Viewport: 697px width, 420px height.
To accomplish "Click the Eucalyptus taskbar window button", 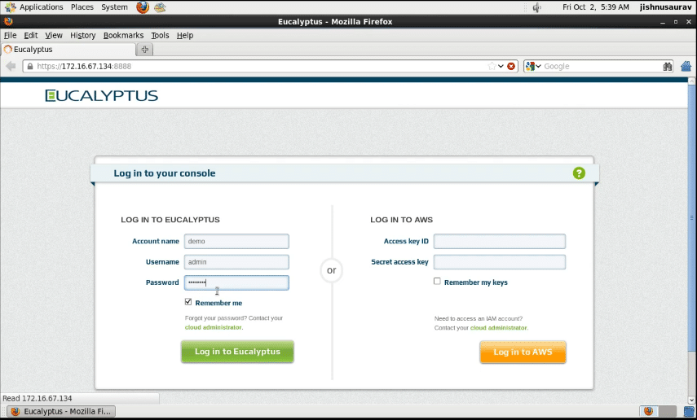I will [x=61, y=411].
